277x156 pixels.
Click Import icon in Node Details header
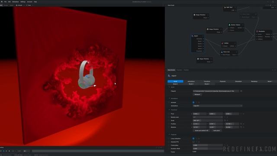tap(169, 76)
